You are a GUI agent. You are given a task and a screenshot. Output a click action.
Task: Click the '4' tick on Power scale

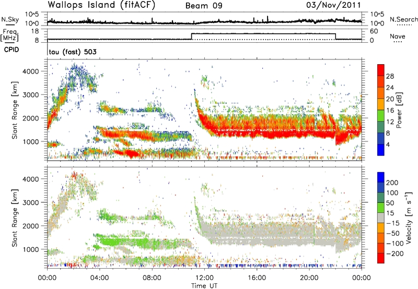388,144
